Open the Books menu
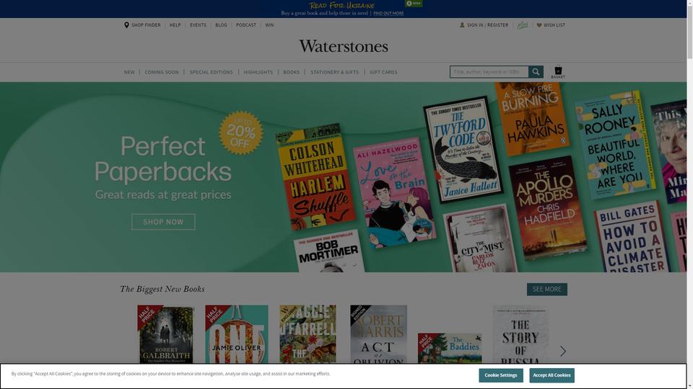The width and height of the screenshot is (693, 389). tap(291, 72)
